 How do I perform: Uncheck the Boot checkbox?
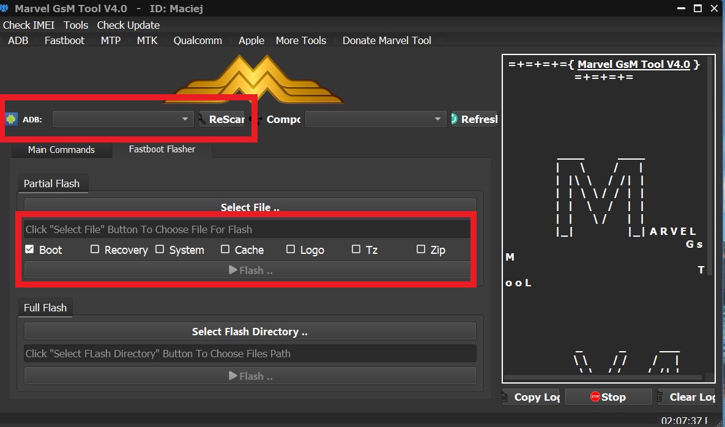point(29,250)
